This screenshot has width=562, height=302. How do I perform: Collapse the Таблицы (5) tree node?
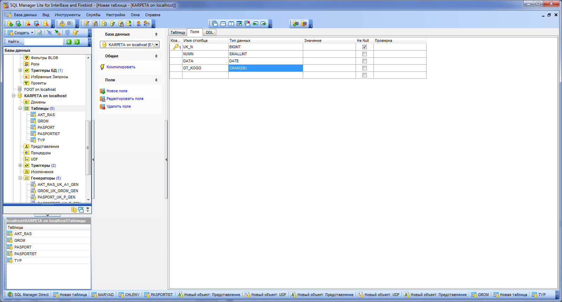click(x=20, y=108)
